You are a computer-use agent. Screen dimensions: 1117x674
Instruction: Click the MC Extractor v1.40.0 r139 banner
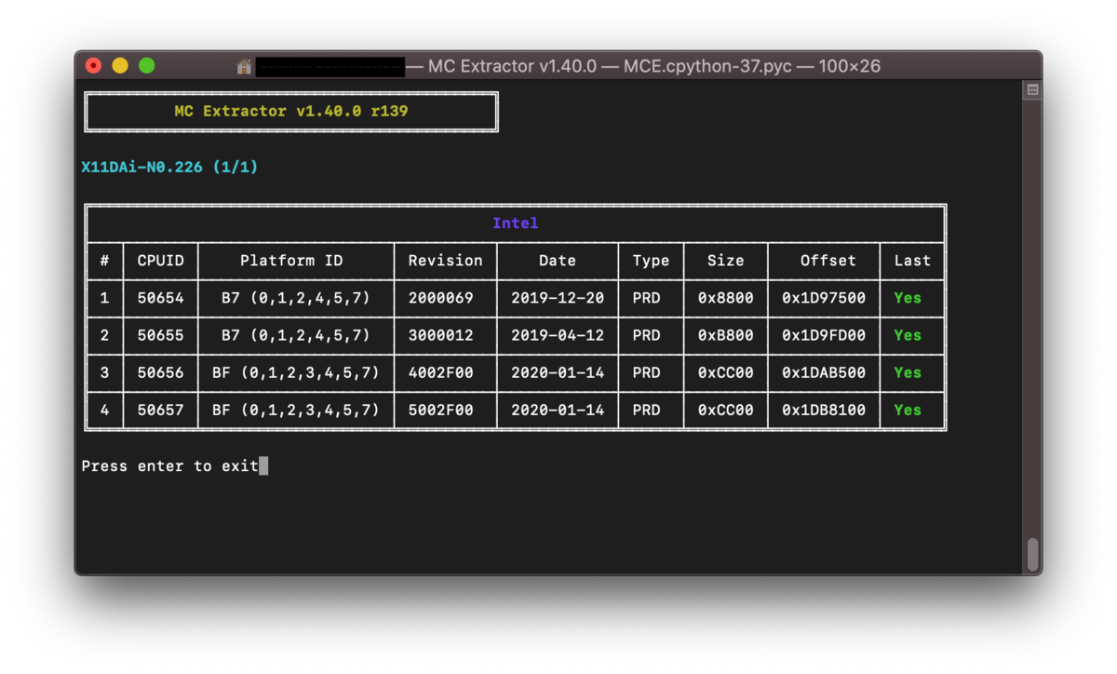click(x=291, y=111)
